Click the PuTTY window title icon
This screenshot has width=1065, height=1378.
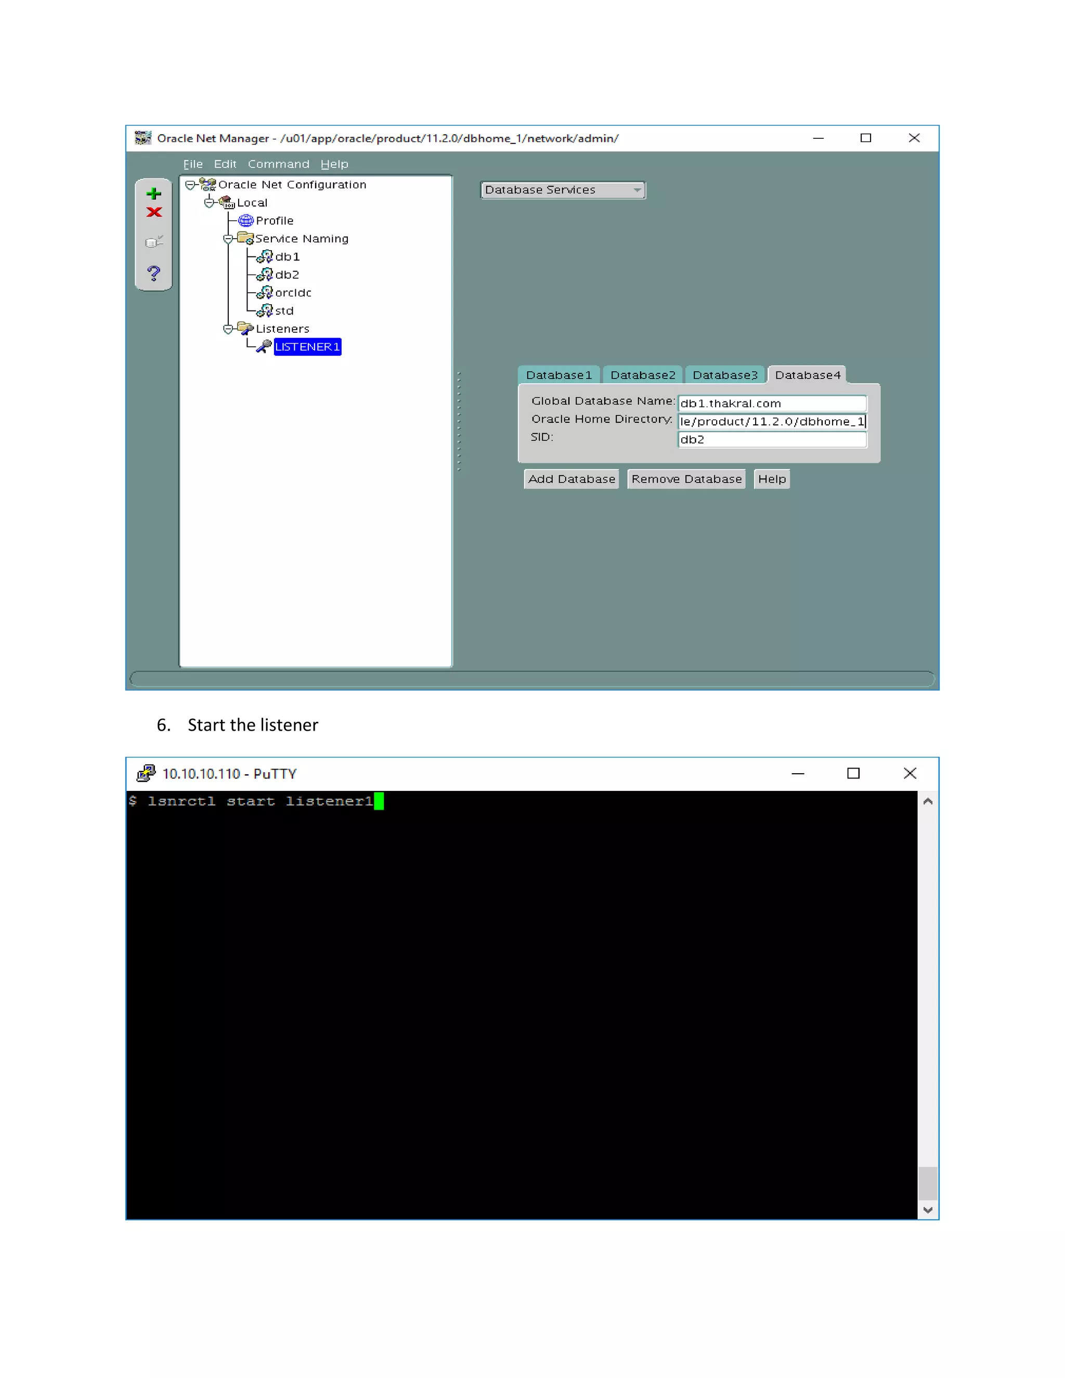pyautogui.click(x=146, y=774)
